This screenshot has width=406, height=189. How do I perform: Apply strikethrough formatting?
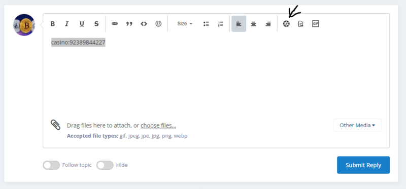click(x=96, y=24)
